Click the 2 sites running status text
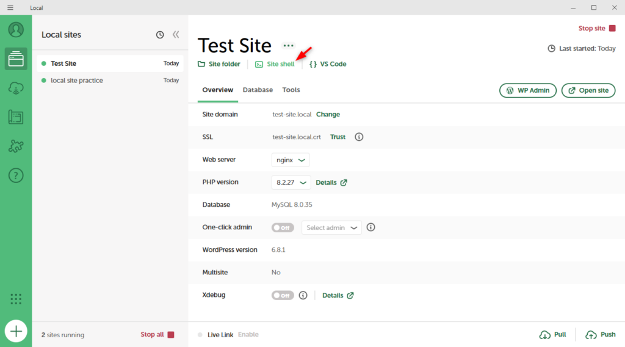 click(63, 335)
